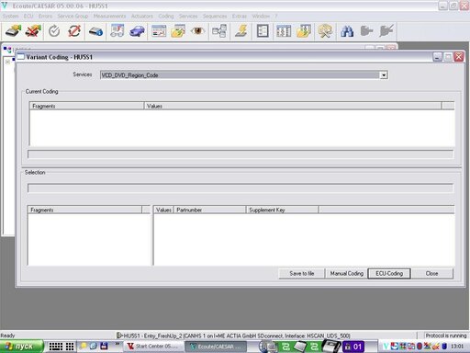Click the disconnect ECU icon with red X
Screen dimensions: 470x353
pos(33,31)
